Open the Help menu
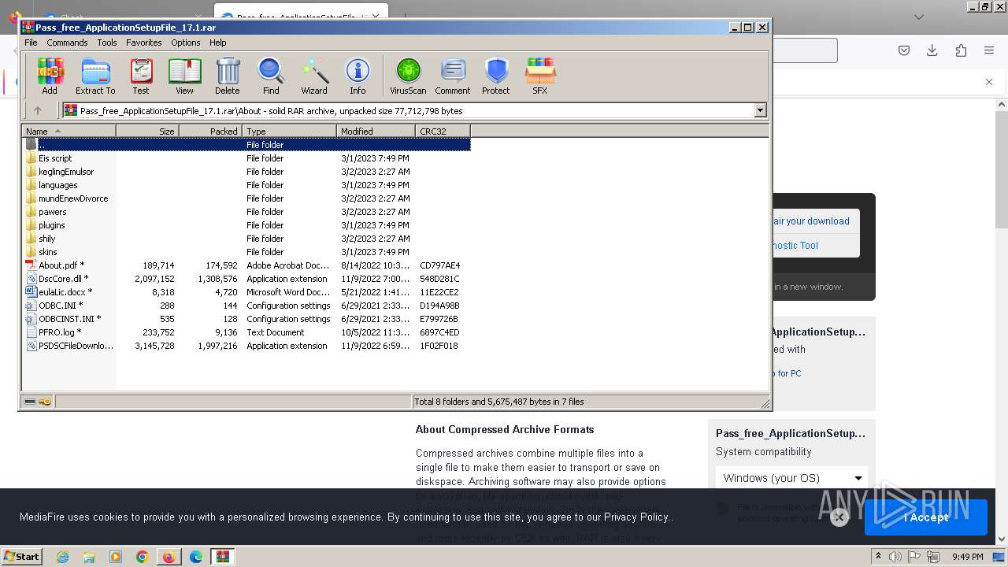This screenshot has height=567, width=1008. point(218,43)
